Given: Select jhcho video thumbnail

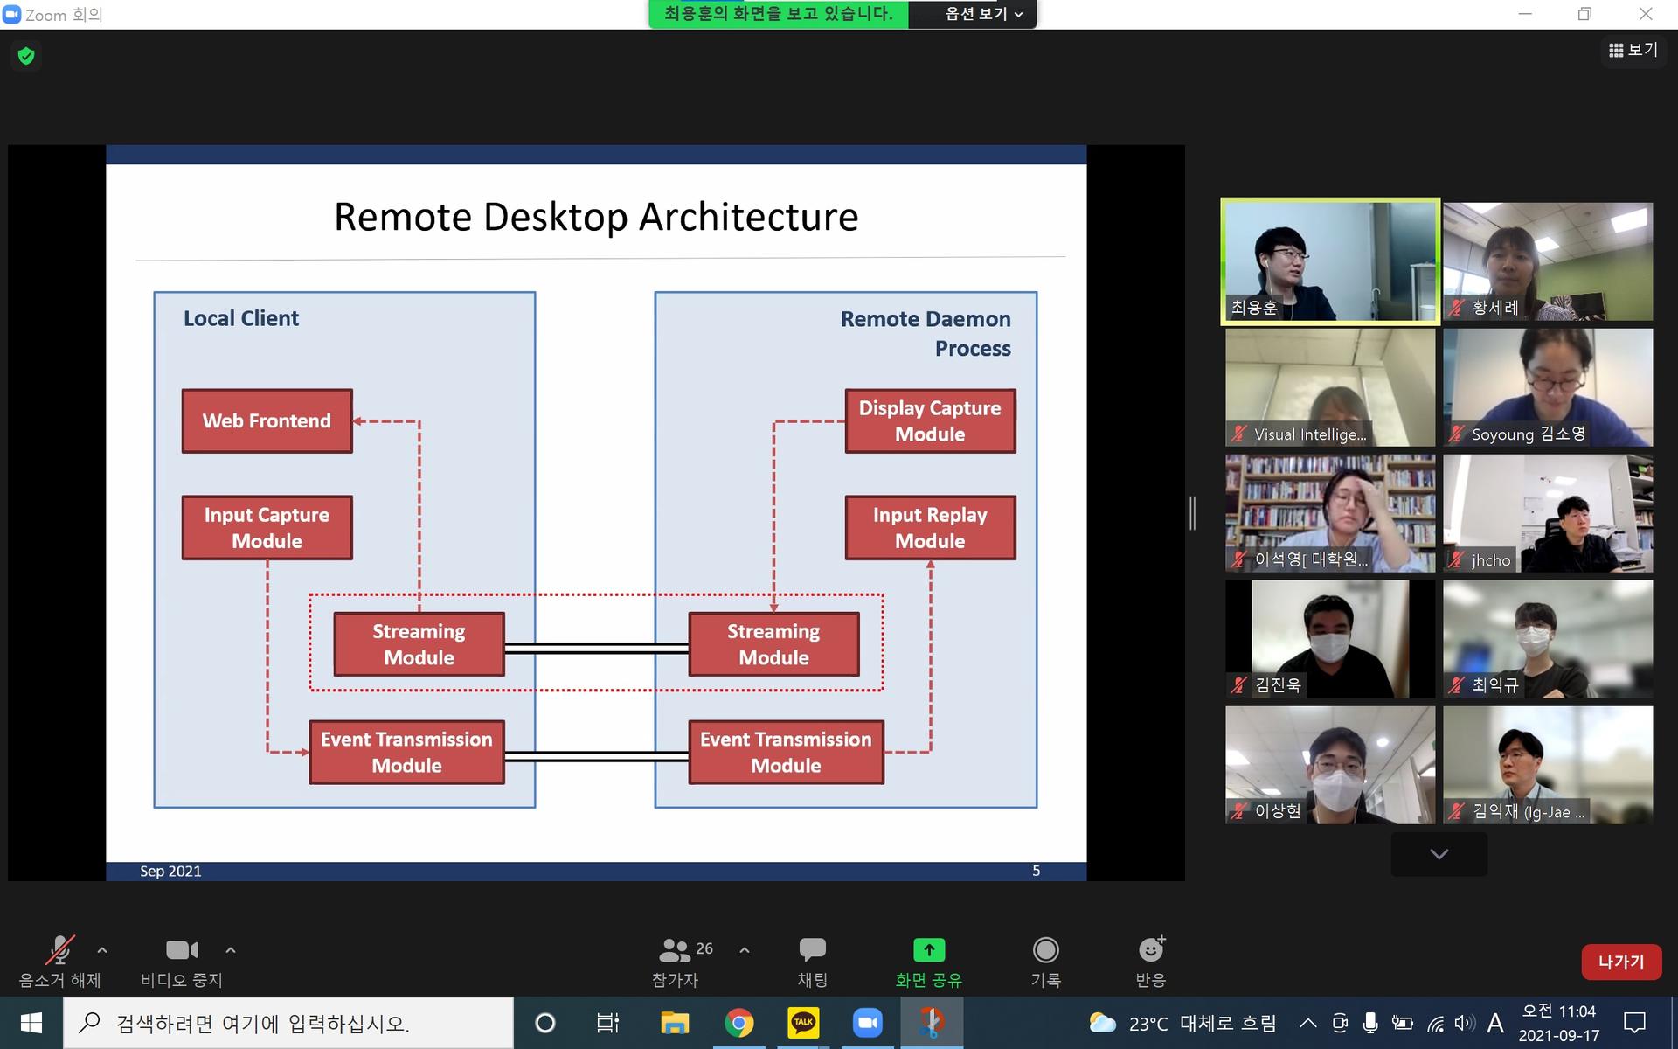Looking at the screenshot, I should pyautogui.click(x=1548, y=513).
